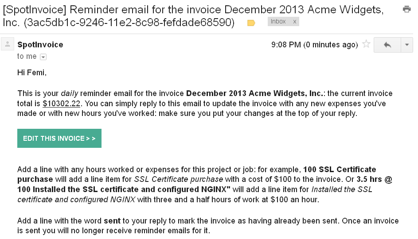This screenshot has width=418, height=239.
Task: Click the bold word "sent" in last paragraph
Action: tap(112, 221)
